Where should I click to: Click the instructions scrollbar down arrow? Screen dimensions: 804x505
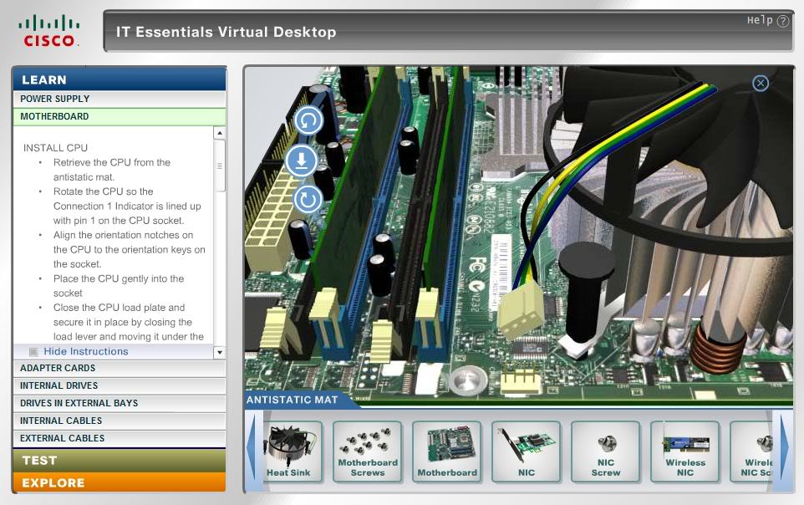(220, 352)
